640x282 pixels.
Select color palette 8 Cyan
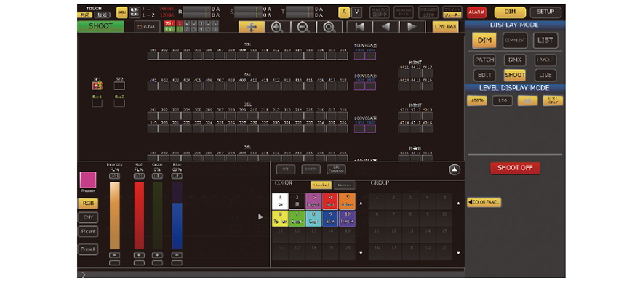[313, 219]
